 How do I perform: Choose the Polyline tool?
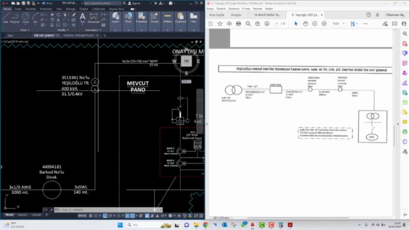15,18
